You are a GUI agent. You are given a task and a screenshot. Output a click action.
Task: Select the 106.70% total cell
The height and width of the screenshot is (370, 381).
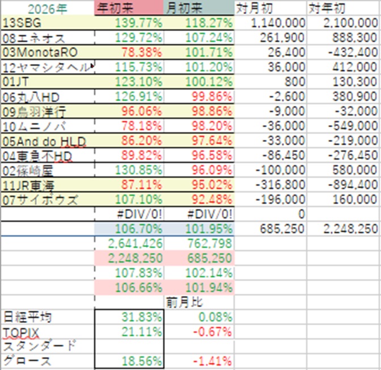point(129,229)
